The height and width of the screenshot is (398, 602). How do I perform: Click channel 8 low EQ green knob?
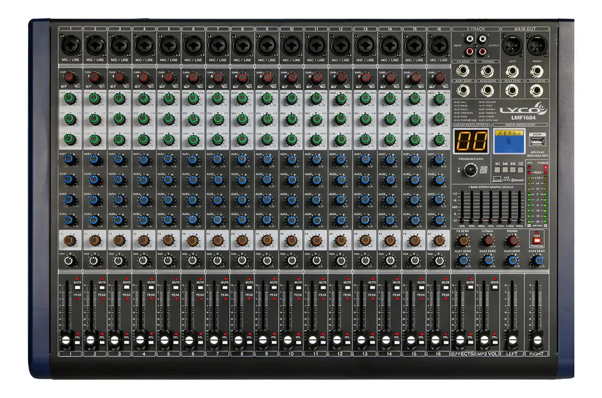[x=242, y=139]
